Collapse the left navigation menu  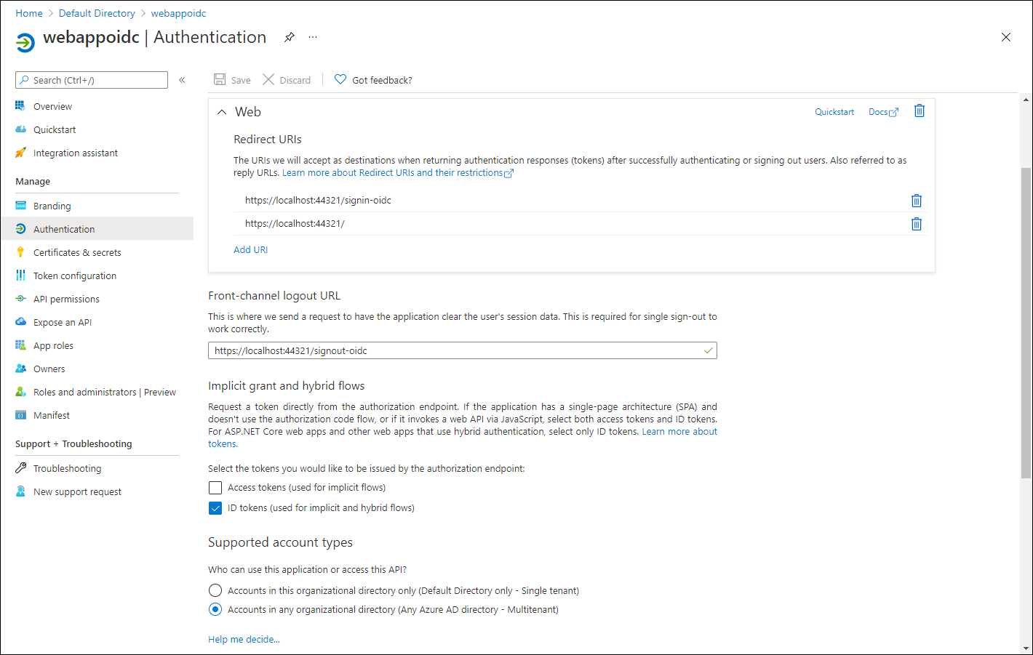click(x=182, y=80)
